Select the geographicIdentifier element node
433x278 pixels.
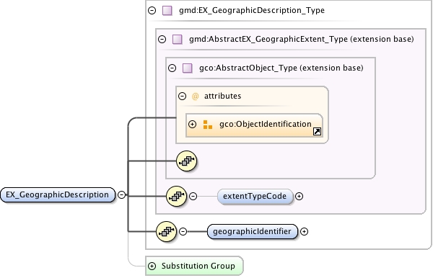click(x=253, y=231)
